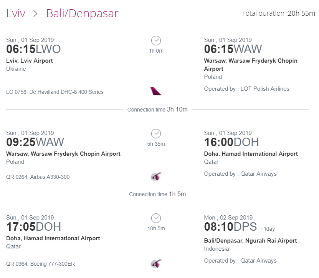Viewport: 319px width, 278px height.
Task: Click the arrow between Lviv and Bali/Denpasar
Action: (x=36, y=14)
